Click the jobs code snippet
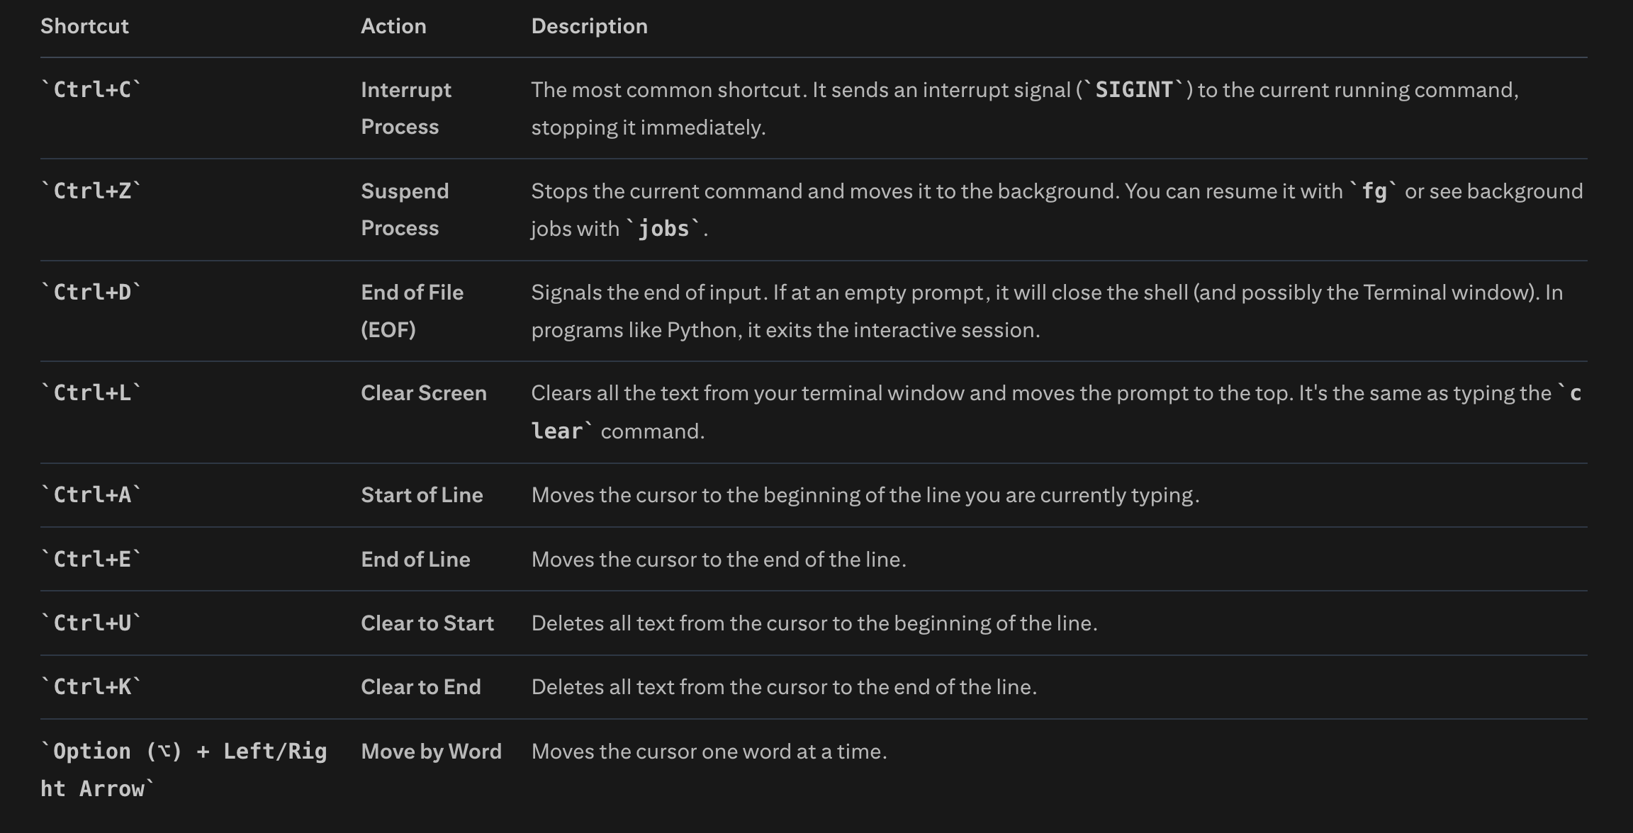This screenshot has width=1633, height=833. point(663,228)
